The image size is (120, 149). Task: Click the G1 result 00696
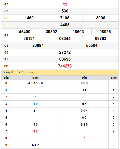[x=65, y=59]
